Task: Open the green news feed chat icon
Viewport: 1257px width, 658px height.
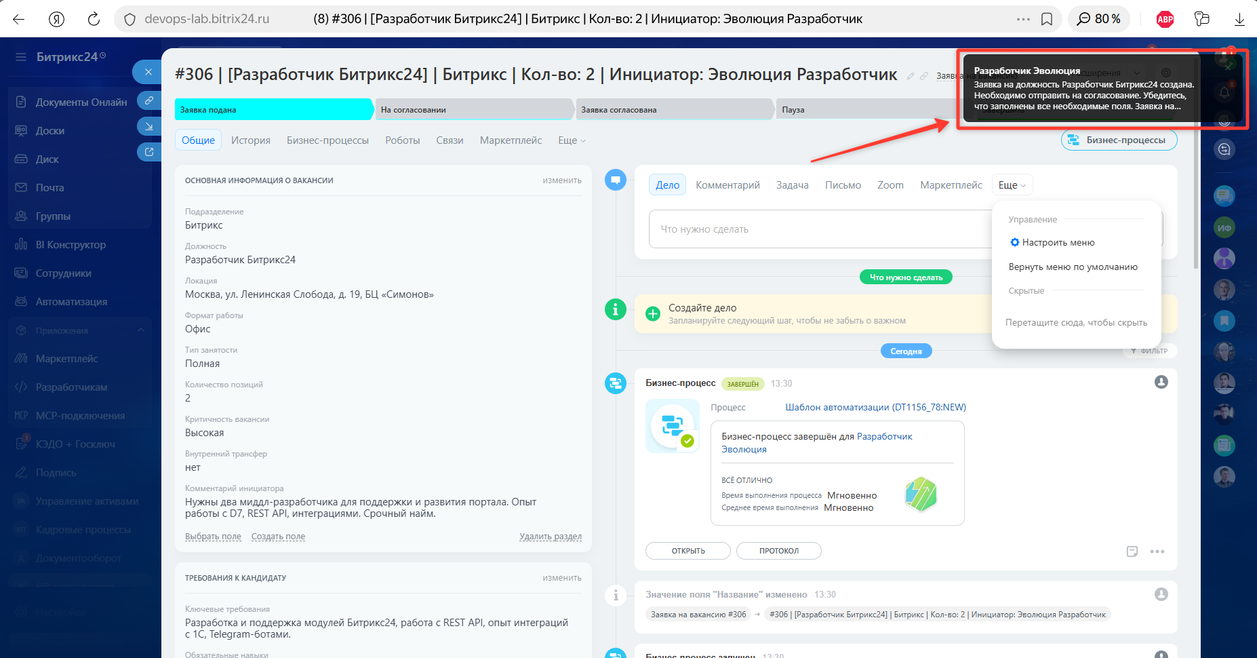Action: pos(1224,446)
